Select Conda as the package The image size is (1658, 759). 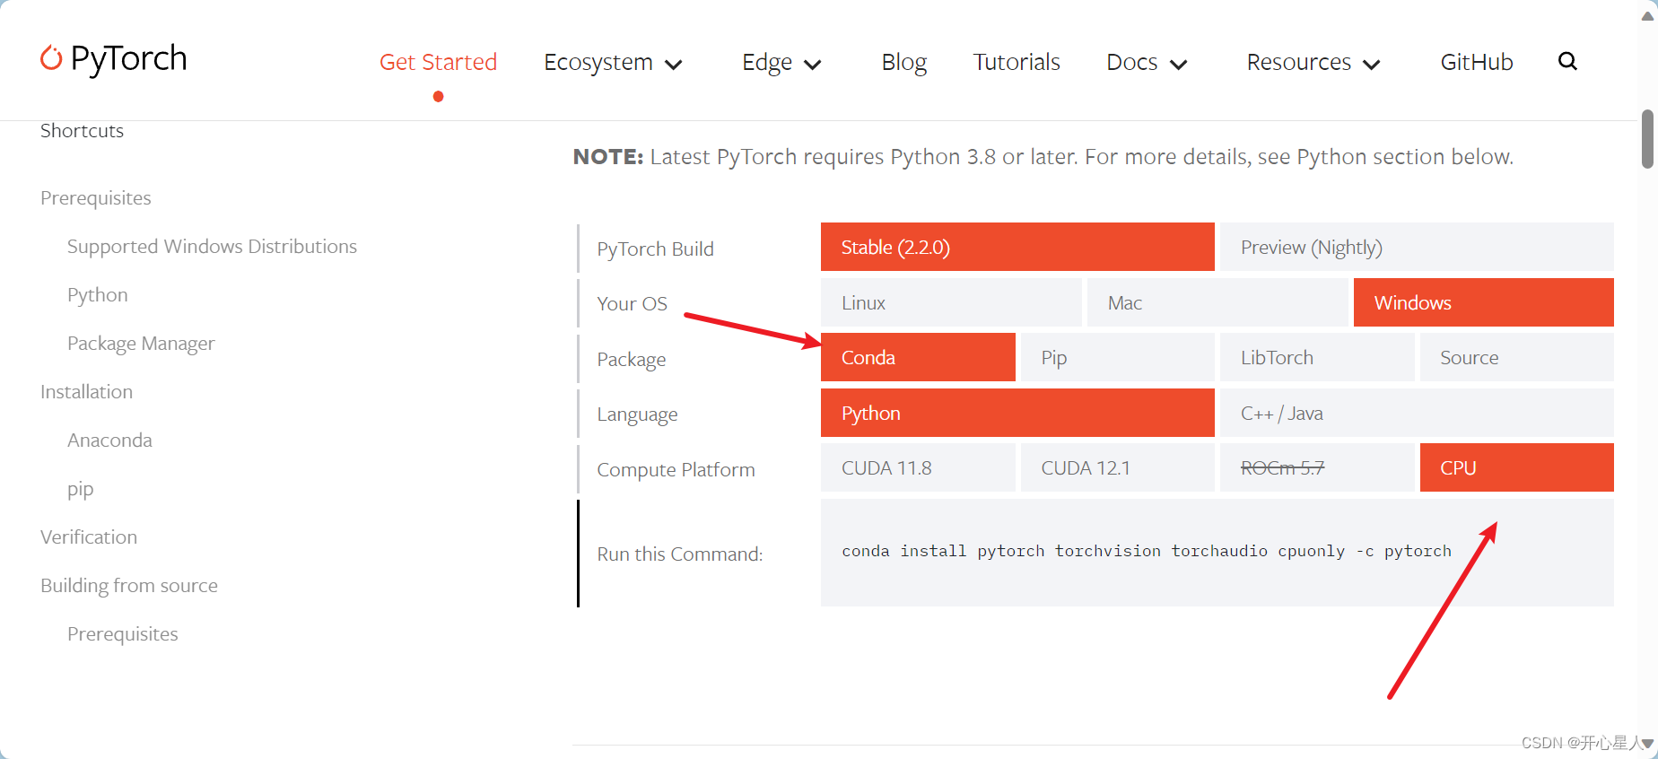[918, 357]
